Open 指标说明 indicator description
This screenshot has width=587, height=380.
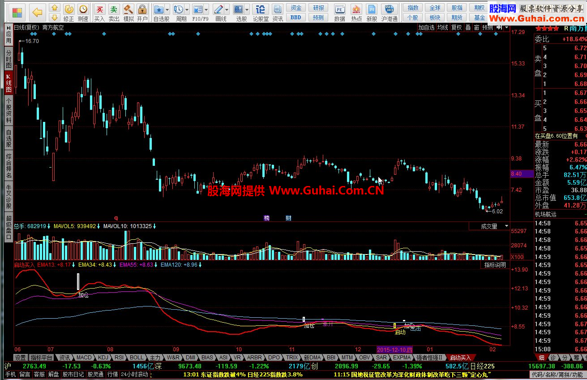[x=495, y=265]
